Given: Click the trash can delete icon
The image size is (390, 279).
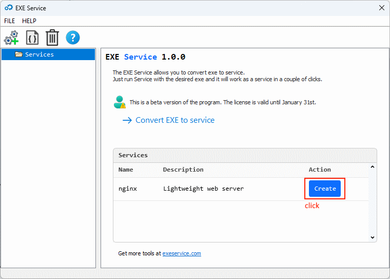Looking at the screenshot, I should tap(52, 38).
